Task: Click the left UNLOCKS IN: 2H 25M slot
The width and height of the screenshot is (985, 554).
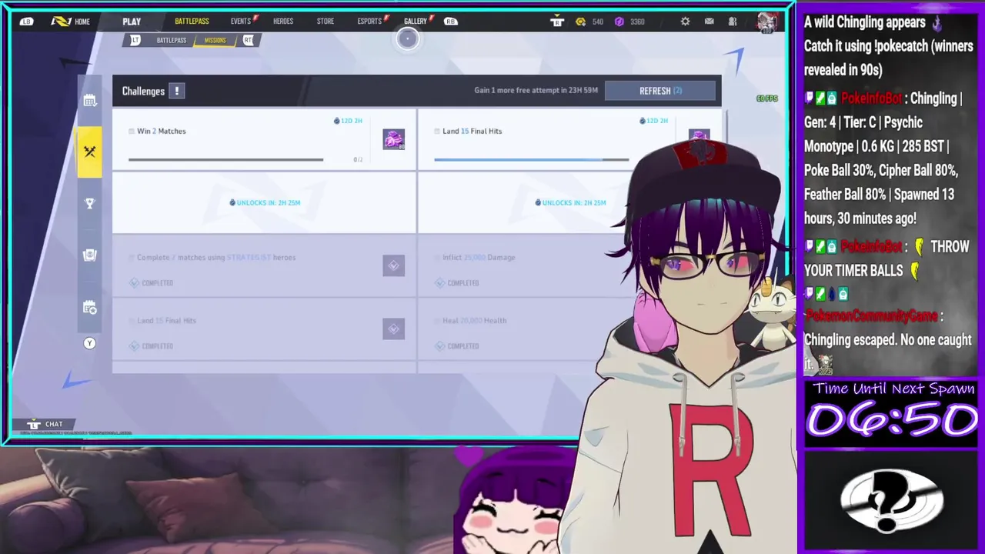Action: pos(264,202)
